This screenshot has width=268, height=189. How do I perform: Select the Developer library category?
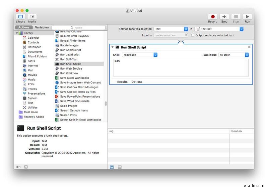point(34,47)
